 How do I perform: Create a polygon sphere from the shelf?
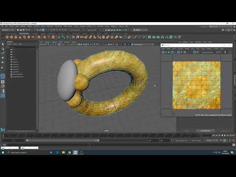[x=7, y=37]
